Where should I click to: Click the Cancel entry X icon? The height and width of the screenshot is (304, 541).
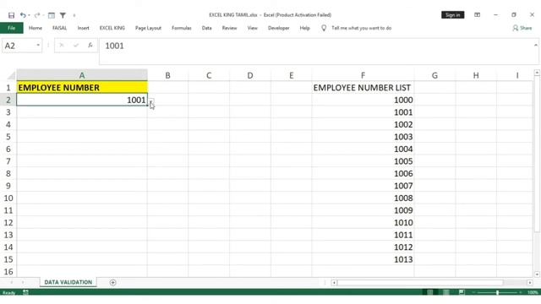62,46
